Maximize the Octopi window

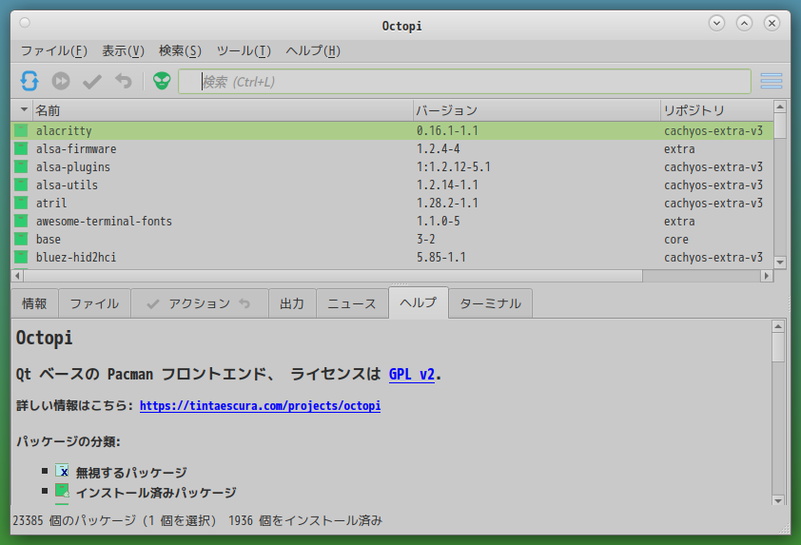pos(744,23)
